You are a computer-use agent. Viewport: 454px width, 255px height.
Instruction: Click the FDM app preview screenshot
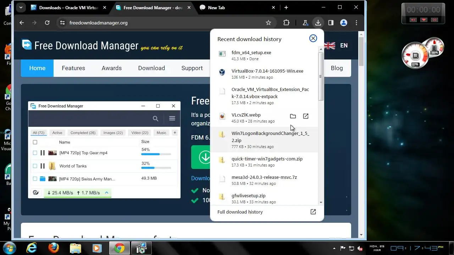coord(104,150)
